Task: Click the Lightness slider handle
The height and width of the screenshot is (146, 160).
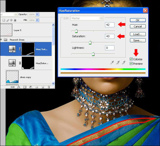Action: 93,54
